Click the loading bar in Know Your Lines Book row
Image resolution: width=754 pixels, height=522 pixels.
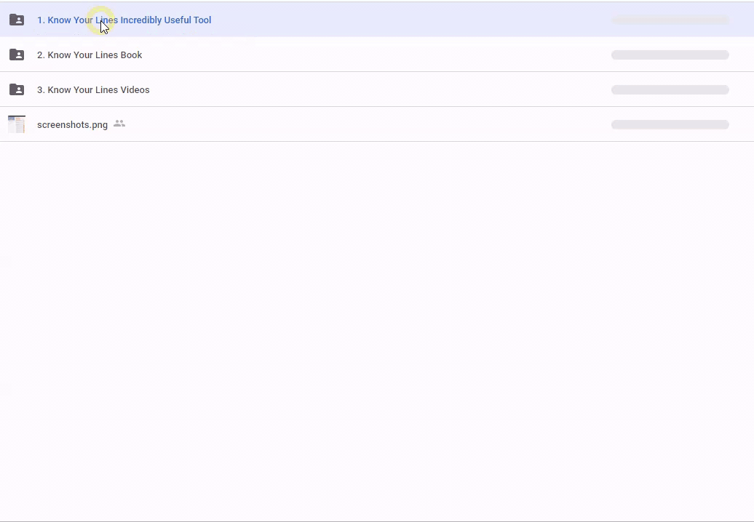click(670, 55)
